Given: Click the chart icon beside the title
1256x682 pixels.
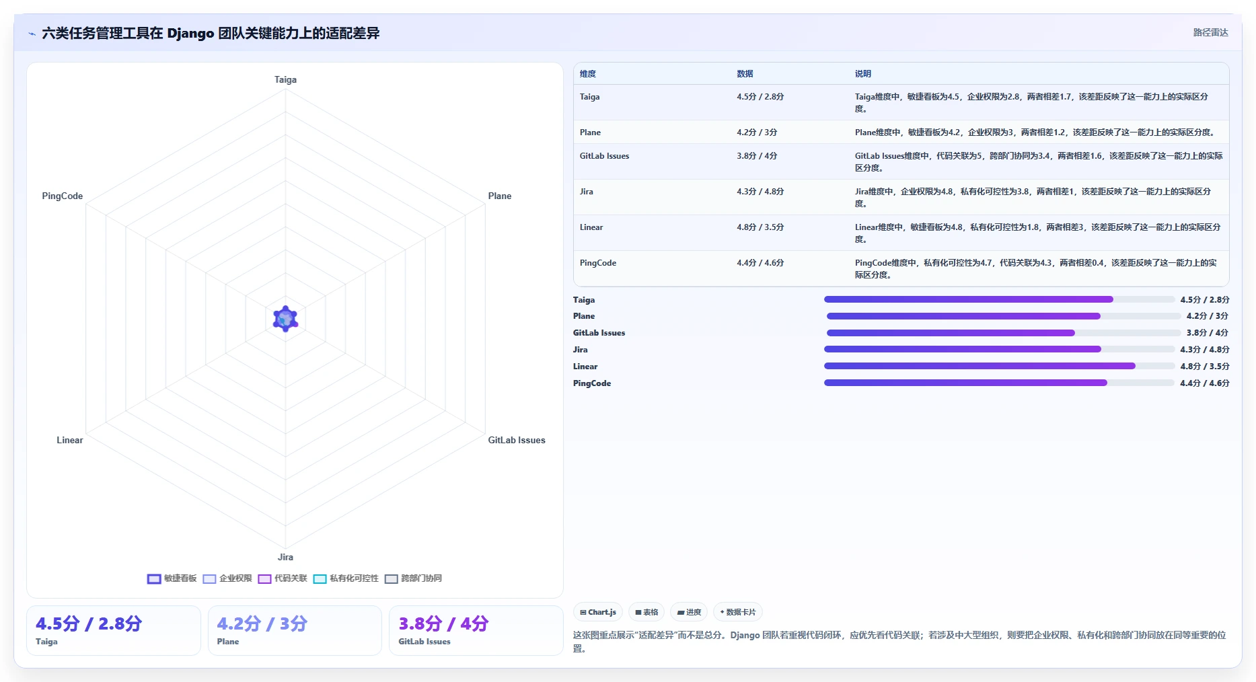Looking at the screenshot, I should pos(32,34).
